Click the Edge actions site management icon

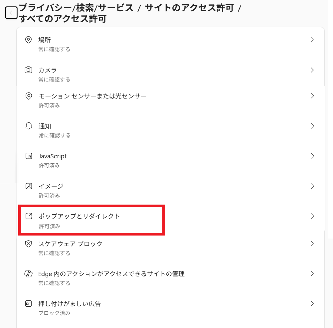tap(29, 274)
